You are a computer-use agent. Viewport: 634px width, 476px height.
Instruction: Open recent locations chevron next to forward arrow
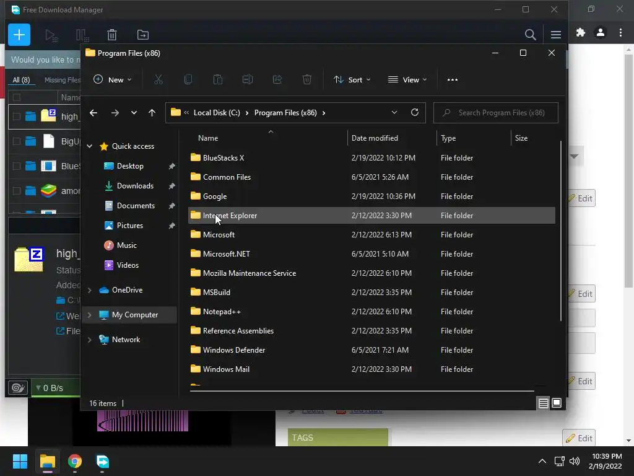pyautogui.click(x=134, y=113)
